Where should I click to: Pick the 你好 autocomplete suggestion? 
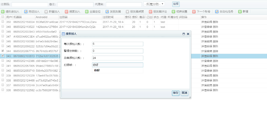(117, 70)
